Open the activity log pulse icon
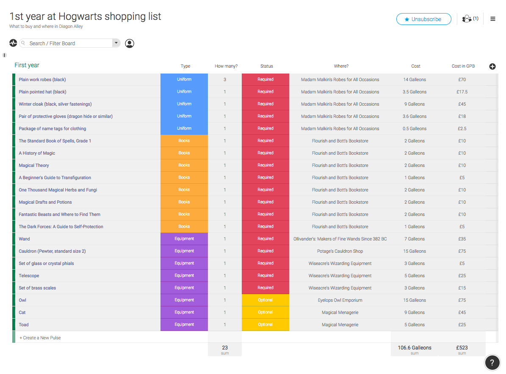The image size is (506, 374). 13,43
